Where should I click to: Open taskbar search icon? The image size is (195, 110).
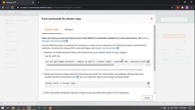pos(8,108)
